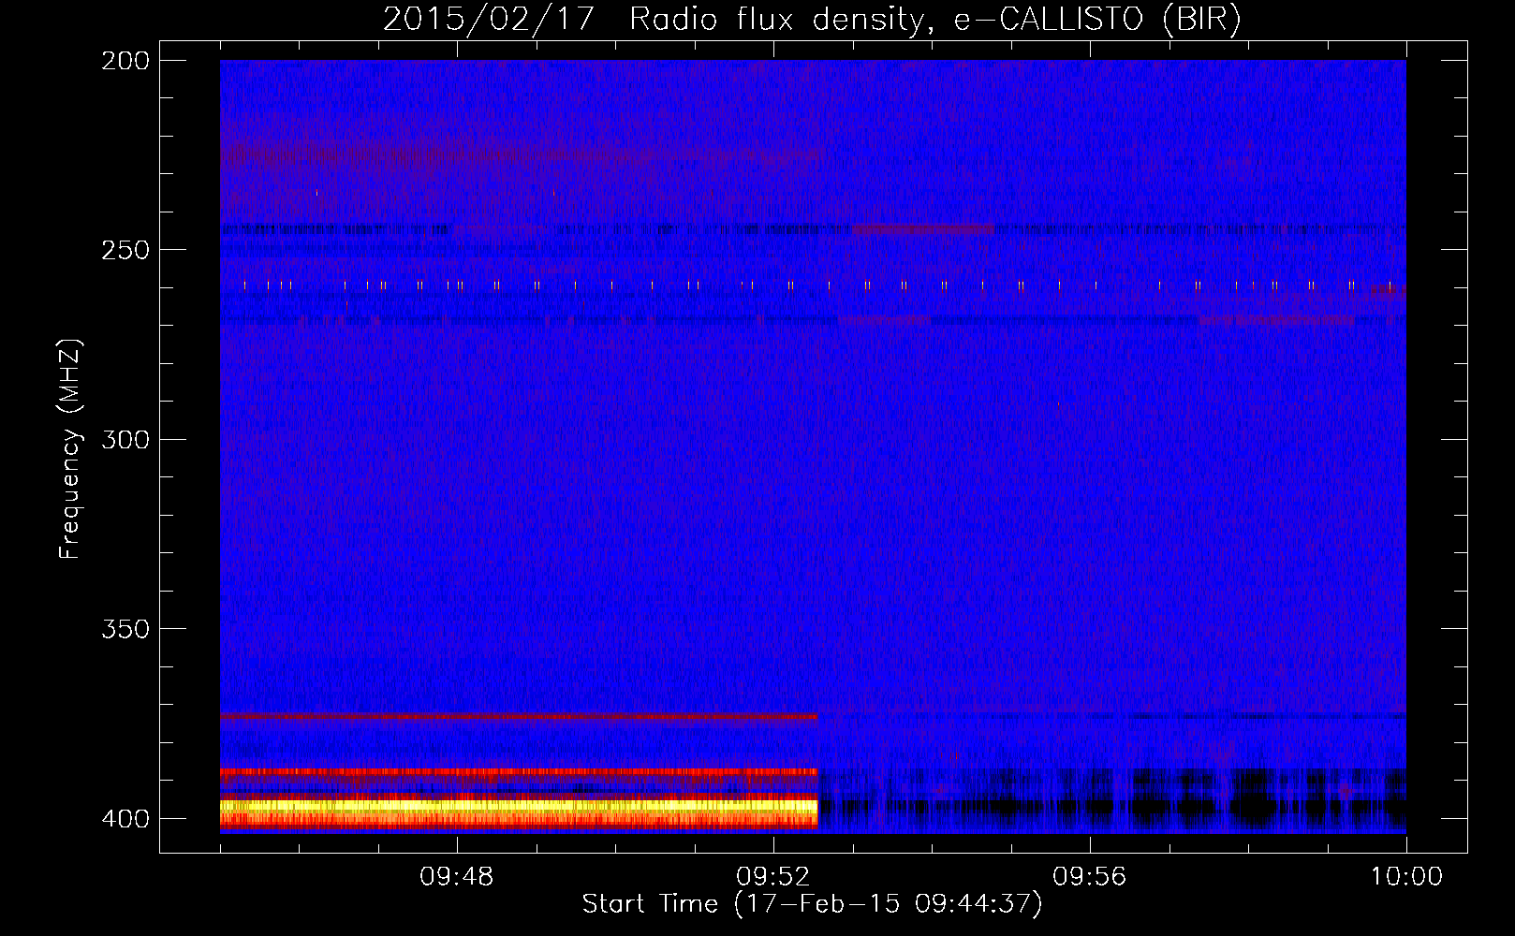The width and height of the screenshot is (1515, 936).
Task: Click the "Frequency (MHZ)" y-axis label
Action: tap(70, 449)
